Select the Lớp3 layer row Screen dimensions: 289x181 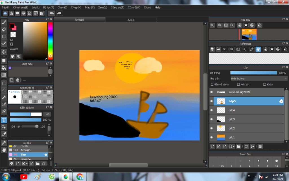coord(247,119)
